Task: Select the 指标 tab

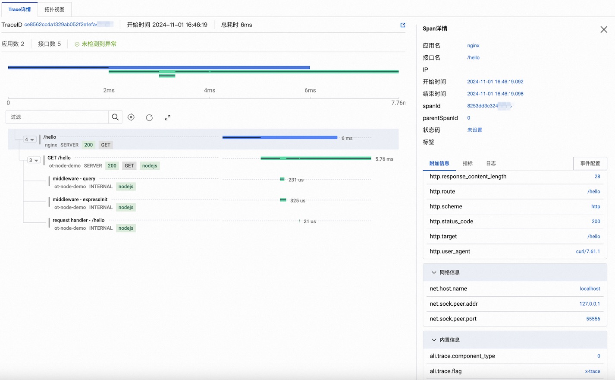Action: (468, 163)
